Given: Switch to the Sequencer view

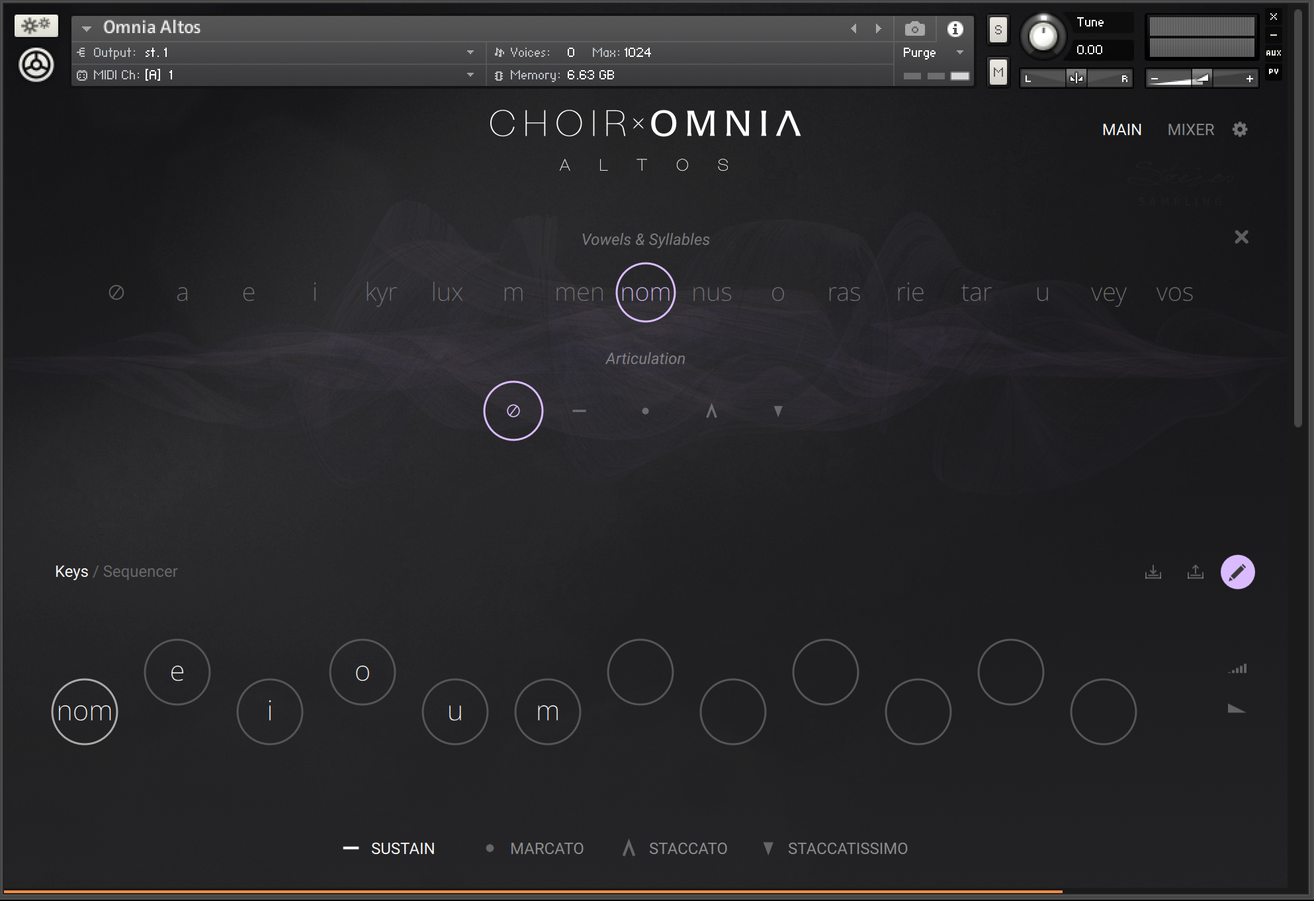Looking at the screenshot, I should click(x=140, y=572).
